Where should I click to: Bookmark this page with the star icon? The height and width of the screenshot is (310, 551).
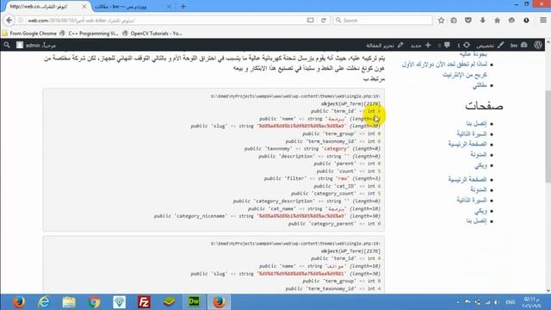tap(441, 21)
